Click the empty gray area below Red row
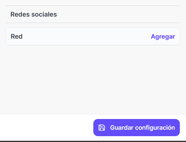Image resolution: width=186 pixels, height=142 pixels. 92,80
